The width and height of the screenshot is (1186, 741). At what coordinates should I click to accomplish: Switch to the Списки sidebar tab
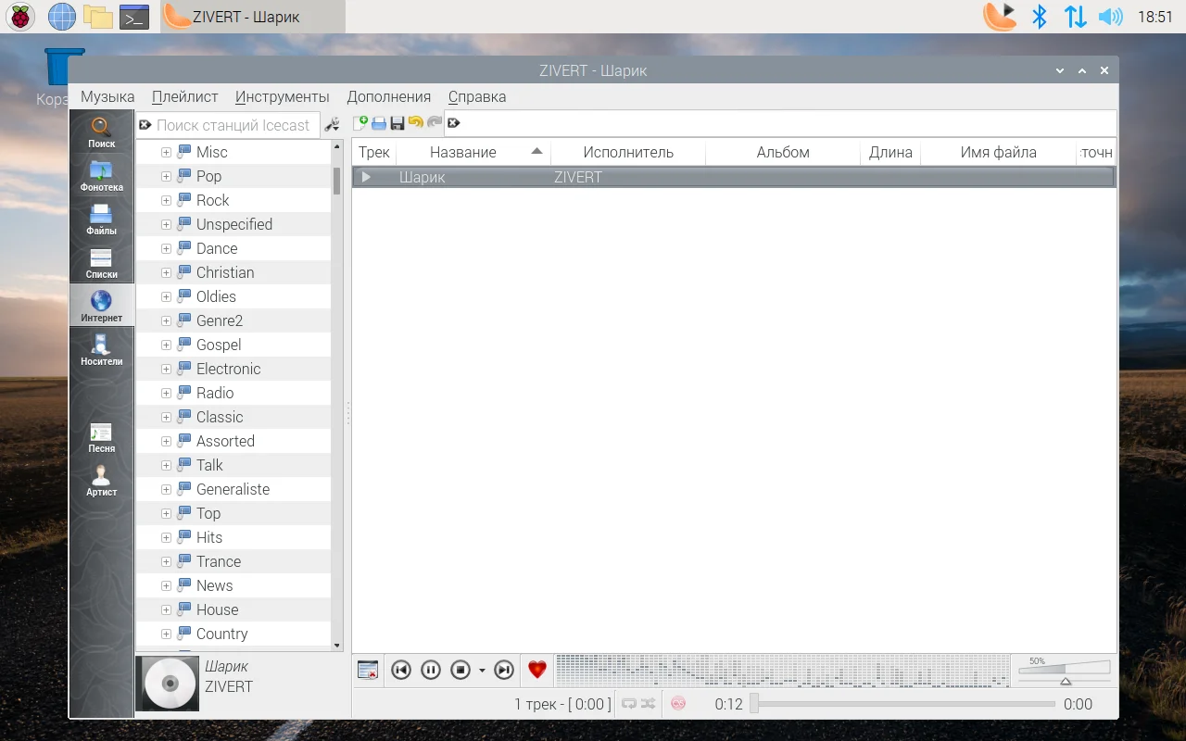pos(102,263)
